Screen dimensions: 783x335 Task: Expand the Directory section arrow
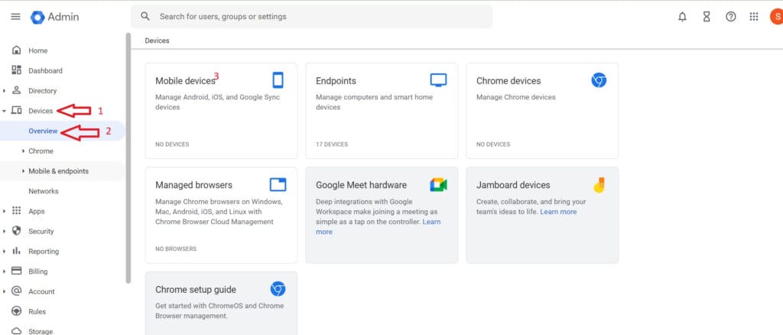[5, 91]
